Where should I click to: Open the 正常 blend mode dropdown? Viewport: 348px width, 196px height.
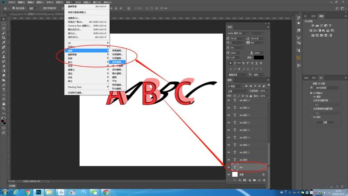tap(237, 91)
